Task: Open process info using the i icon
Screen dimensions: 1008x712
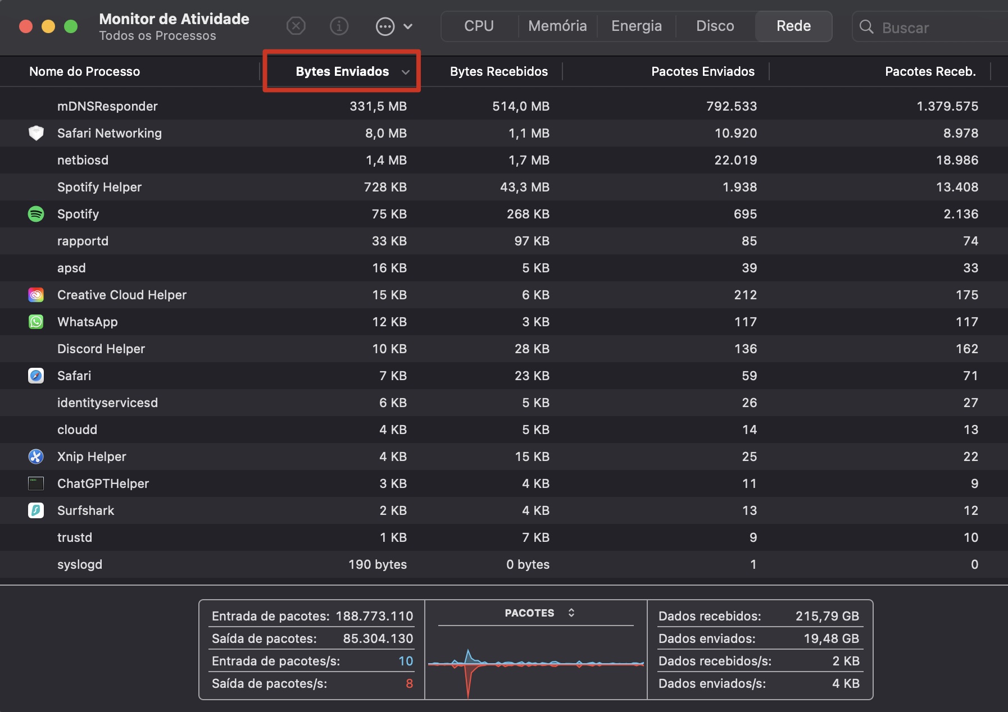Action: coord(339,26)
